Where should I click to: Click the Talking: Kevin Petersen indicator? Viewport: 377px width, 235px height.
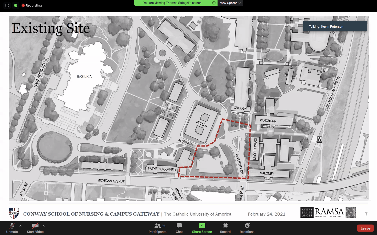[335, 26]
